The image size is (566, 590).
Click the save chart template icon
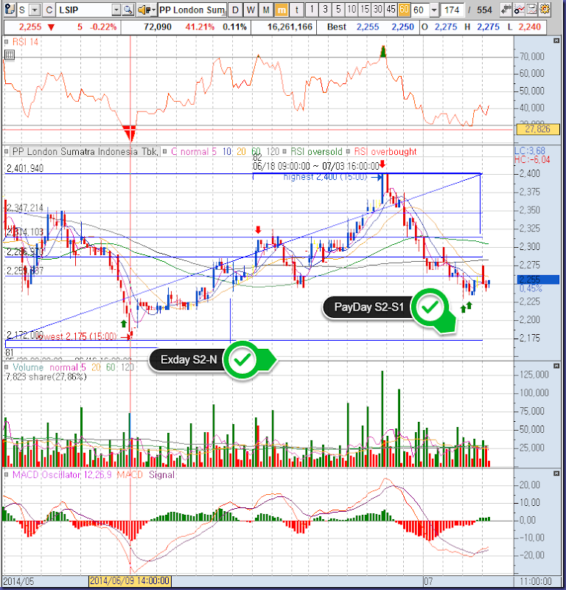point(532,10)
